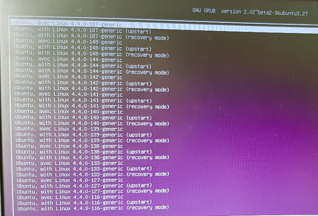The width and height of the screenshot is (318, 216).
Task: Select Ubuntu, avec Linux 4.4.0-141-generic entry
Action: tap(69, 94)
